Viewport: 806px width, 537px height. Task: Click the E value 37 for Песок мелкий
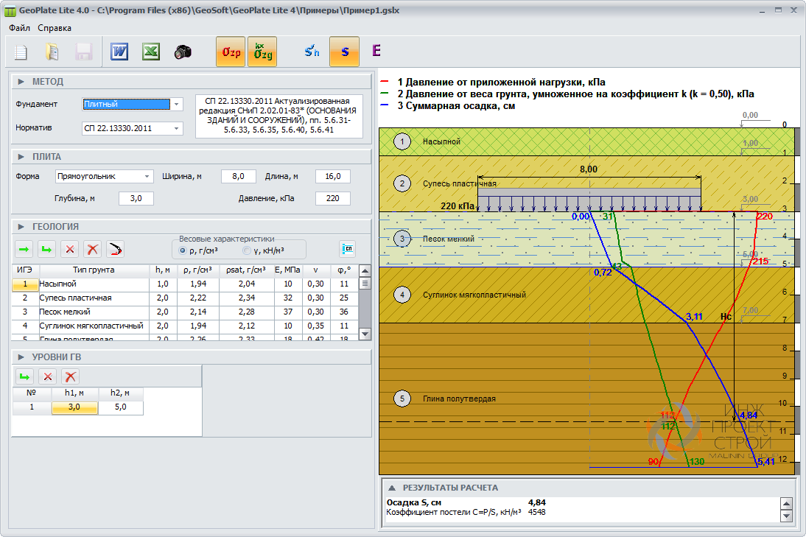288,312
